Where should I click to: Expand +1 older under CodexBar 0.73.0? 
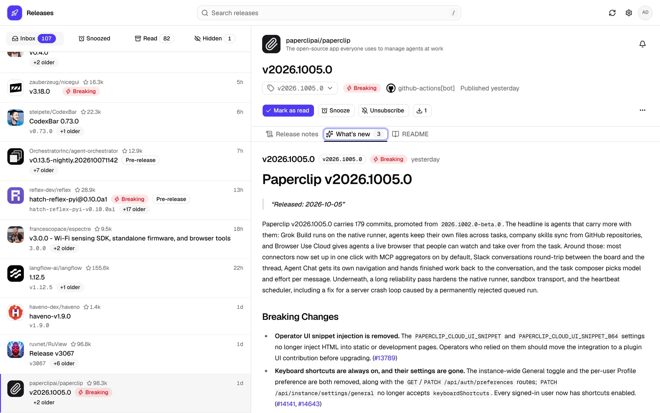tap(70, 131)
